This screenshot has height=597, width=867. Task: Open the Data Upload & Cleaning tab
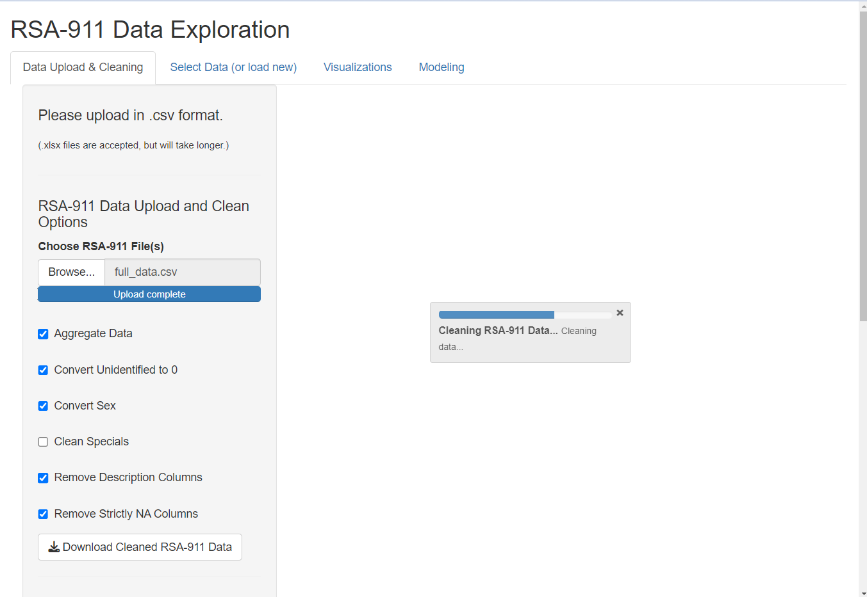point(83,67)
